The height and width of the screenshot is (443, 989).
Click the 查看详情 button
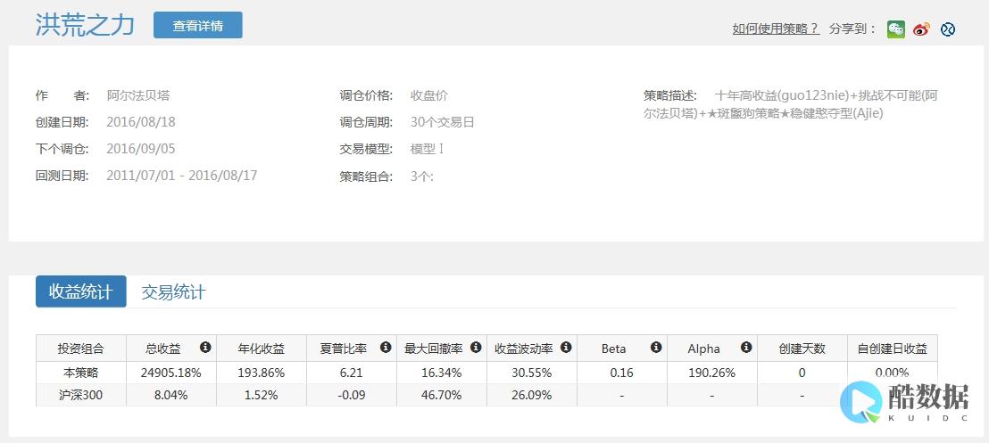click(x=198, y=25)
